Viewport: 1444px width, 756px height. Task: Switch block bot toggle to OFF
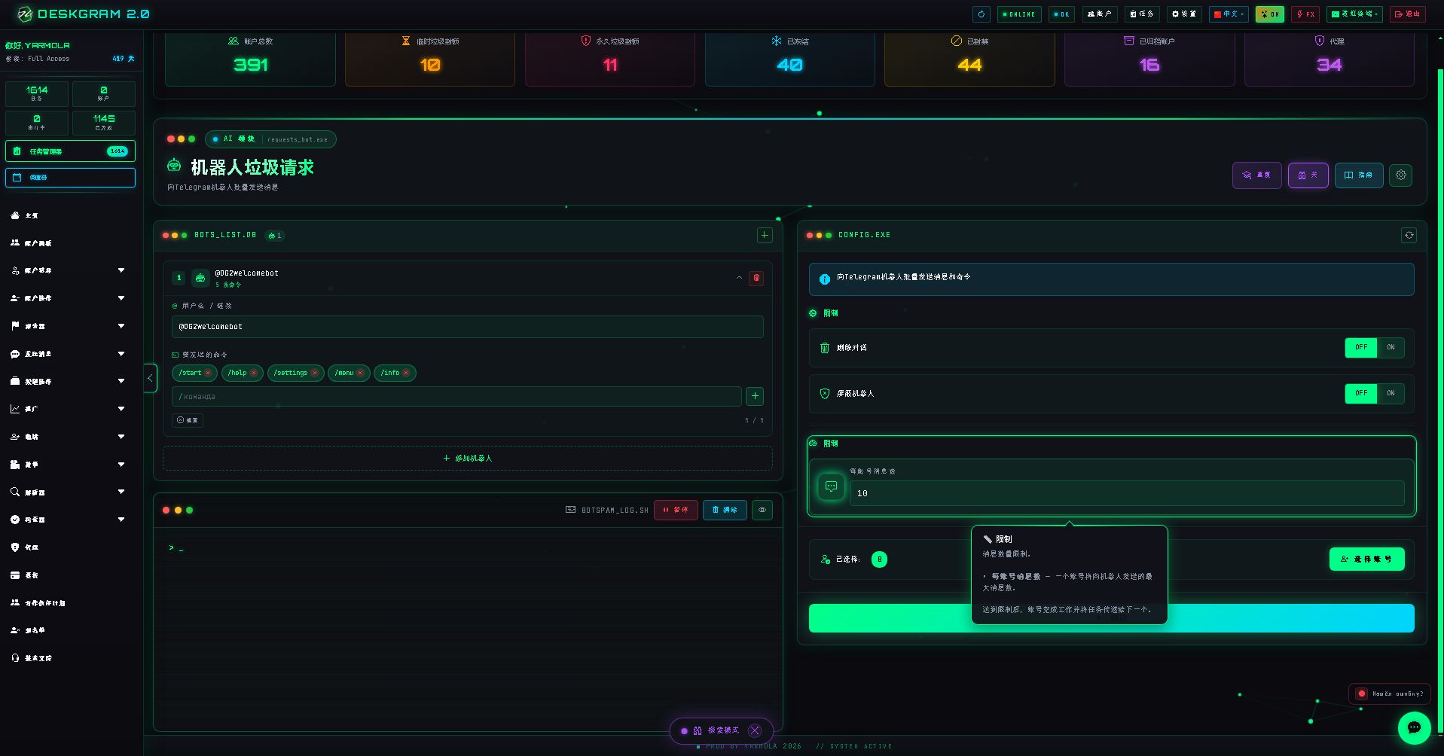click(1361, 393)
